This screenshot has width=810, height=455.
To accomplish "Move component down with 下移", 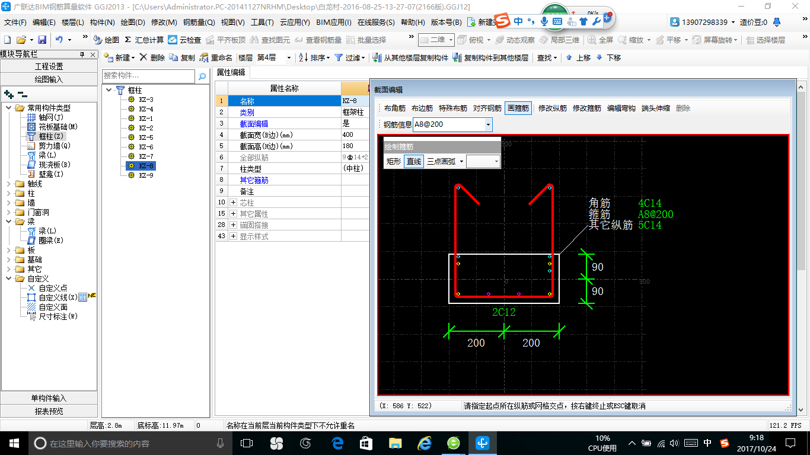I will [608, 57].
